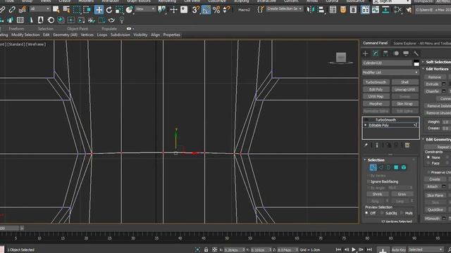
Task: Select the Move tool
Action: [99, 10]
